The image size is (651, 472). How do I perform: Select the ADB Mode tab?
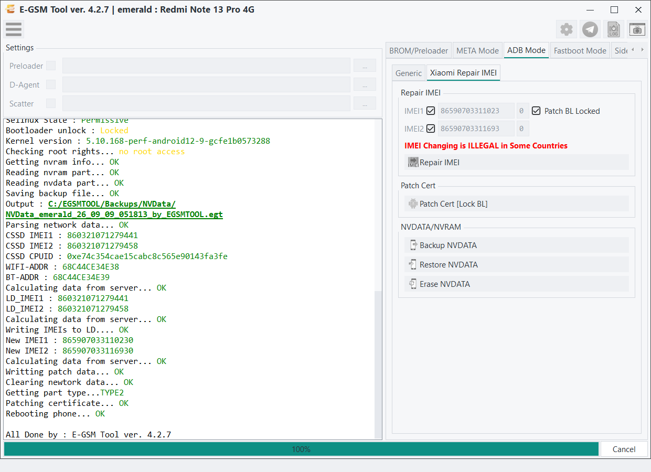(x=526, y=50)
